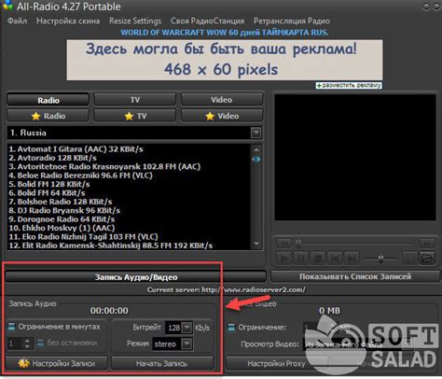Open the starred TV favorites list
The width and height of the screenshot is (442, 379).
(135, 116)
